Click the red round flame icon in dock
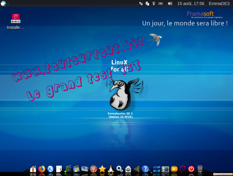The image size is (233, 176). coord(93,169)
